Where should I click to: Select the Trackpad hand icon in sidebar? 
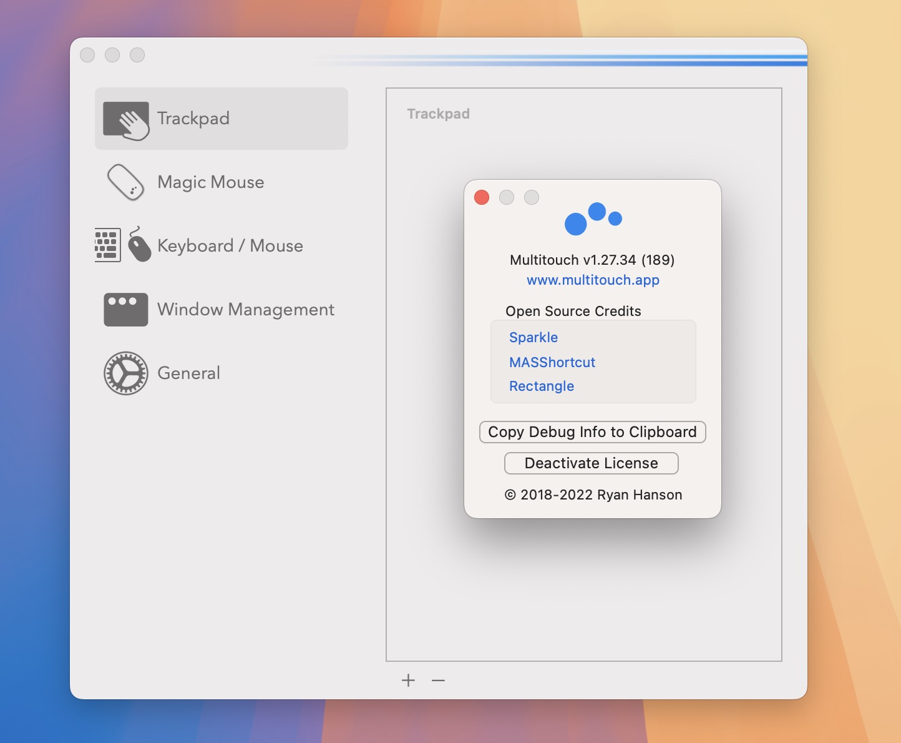126,121
